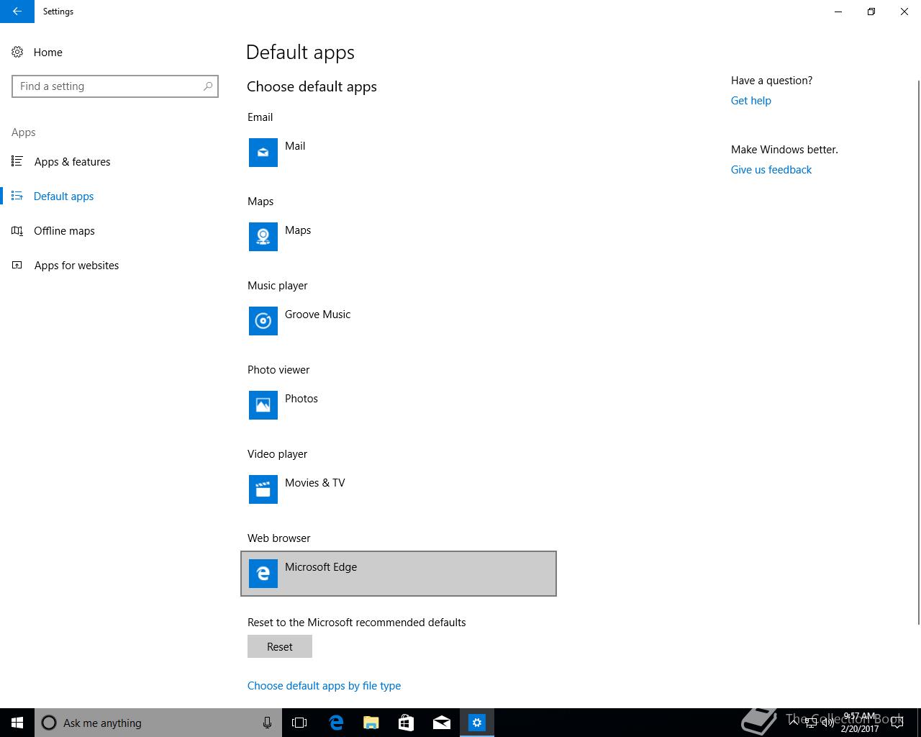The height and width of the screenshot is (737, 921).
Task: Click the microphone icon in search bar
Action: (267, 723)
